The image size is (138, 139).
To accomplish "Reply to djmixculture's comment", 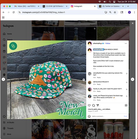I will click(x=99, y=84).
